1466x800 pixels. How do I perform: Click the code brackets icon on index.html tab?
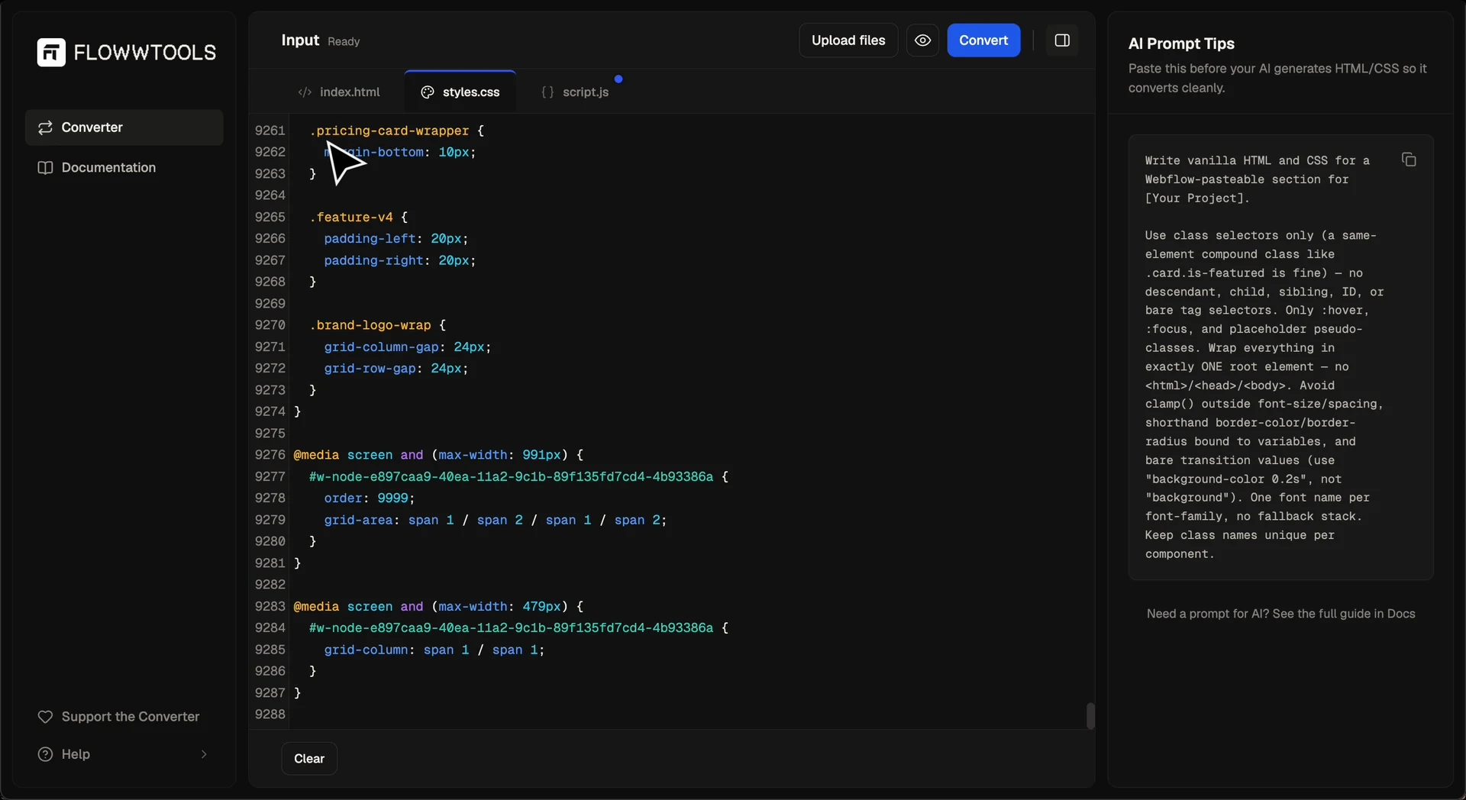point(305,92)
